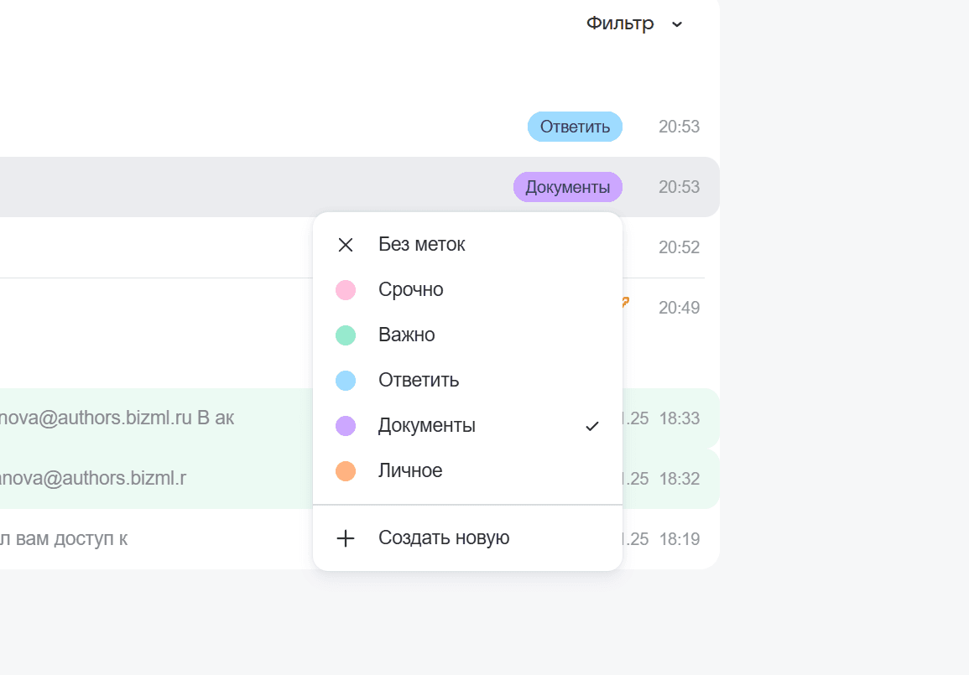
Task: Pick the green Важно label dot
Action: [x=346, y=335]
